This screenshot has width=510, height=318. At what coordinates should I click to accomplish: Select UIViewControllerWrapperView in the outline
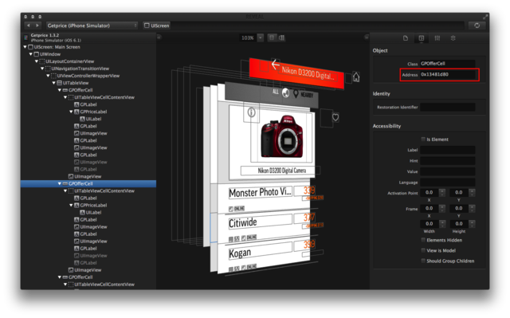pos(88,76)
